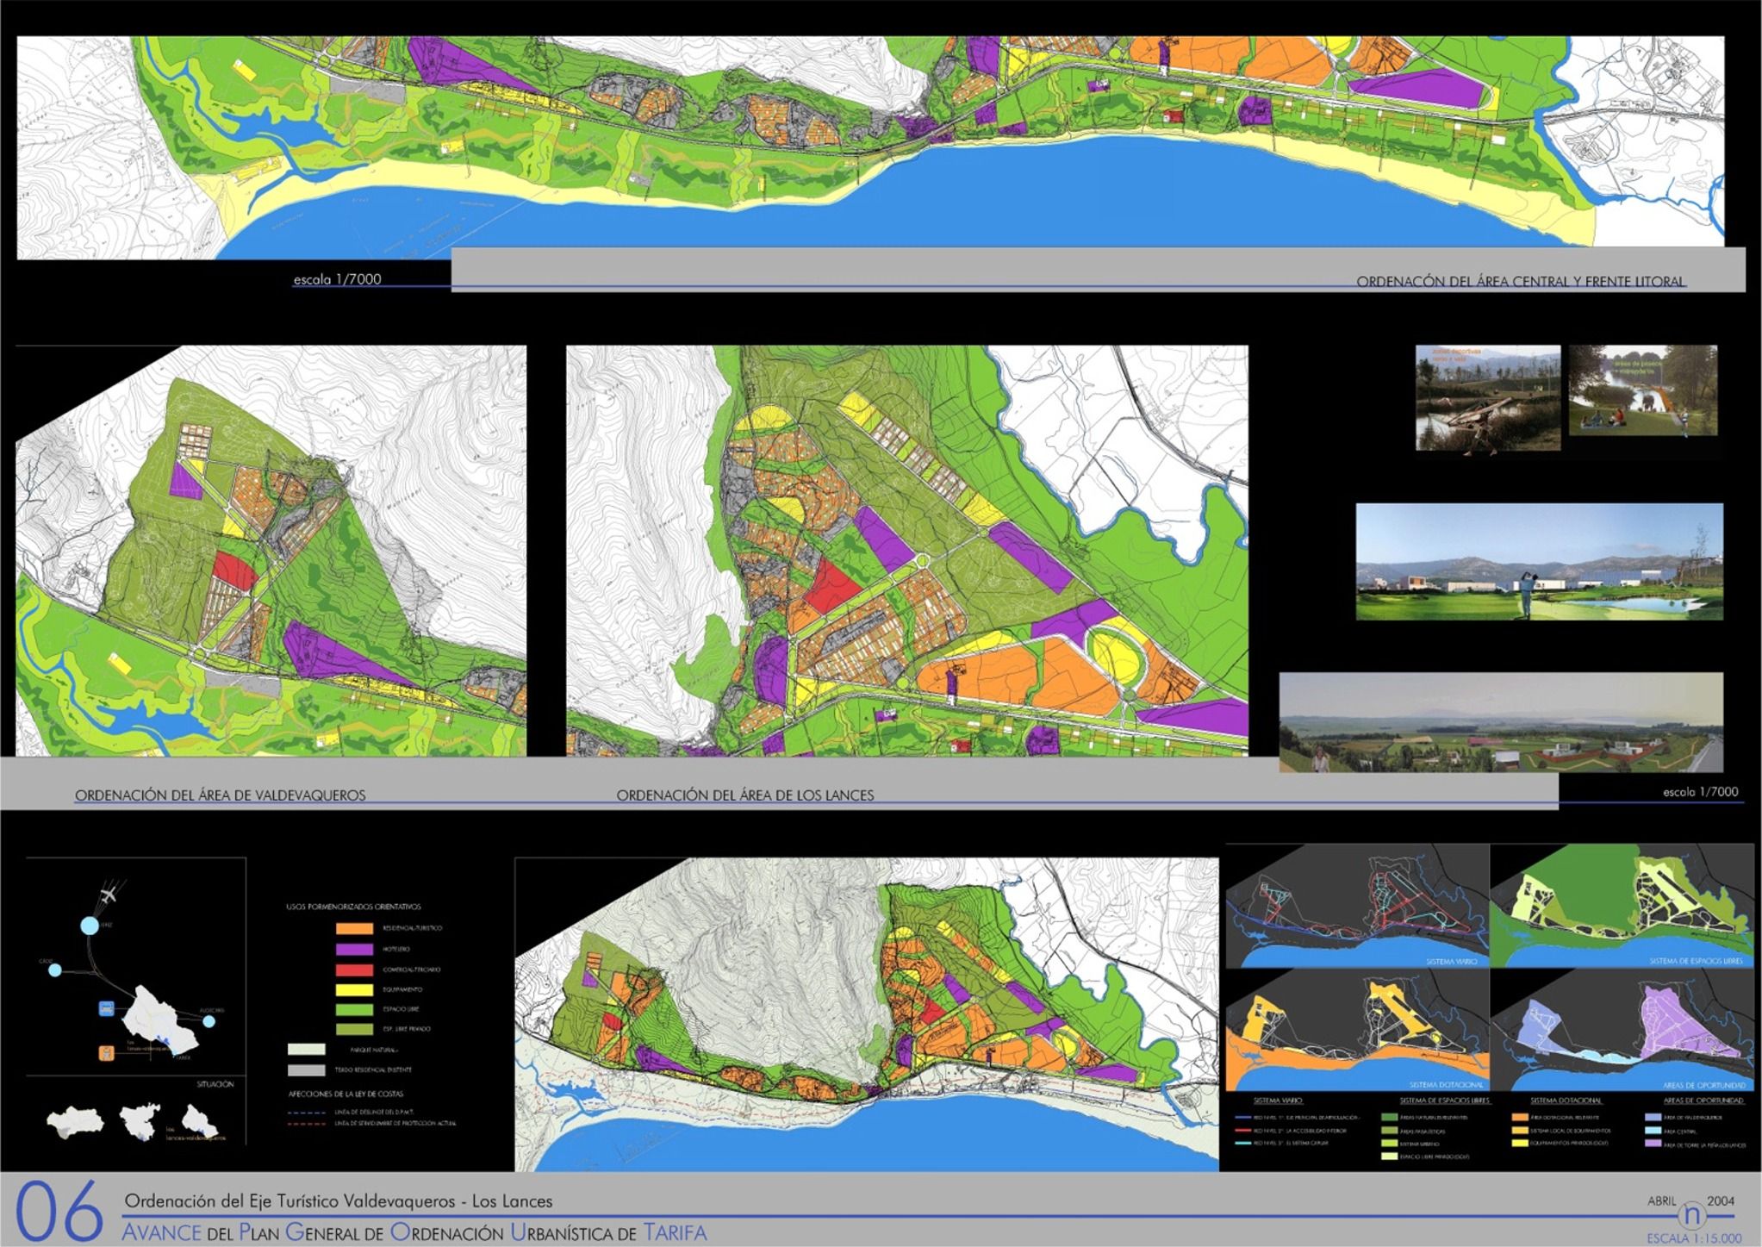Click the 'SITUACIÓN' label

click(215, 1084)
